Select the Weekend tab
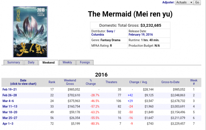 [48, 62]
